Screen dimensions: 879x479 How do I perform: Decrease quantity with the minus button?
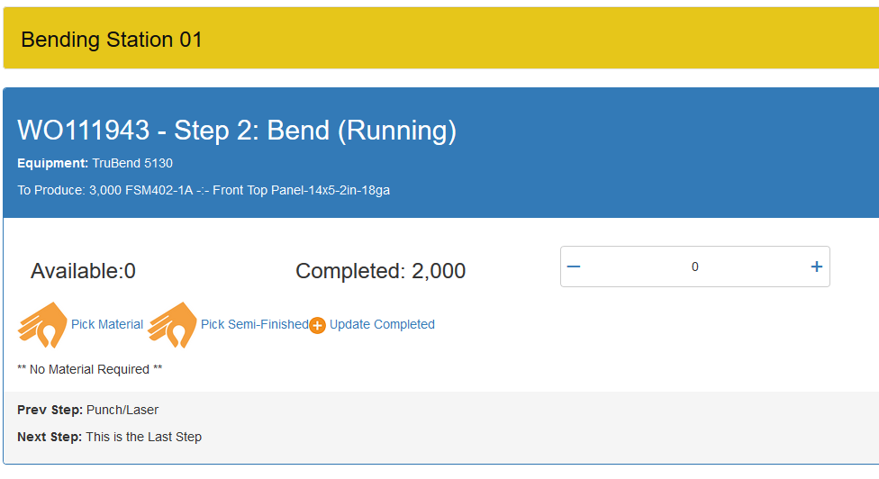point(574,267)
